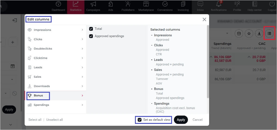Screen dimensions: 277x130
Task: Open the Dashboard gauge icon
Action: 58,5
